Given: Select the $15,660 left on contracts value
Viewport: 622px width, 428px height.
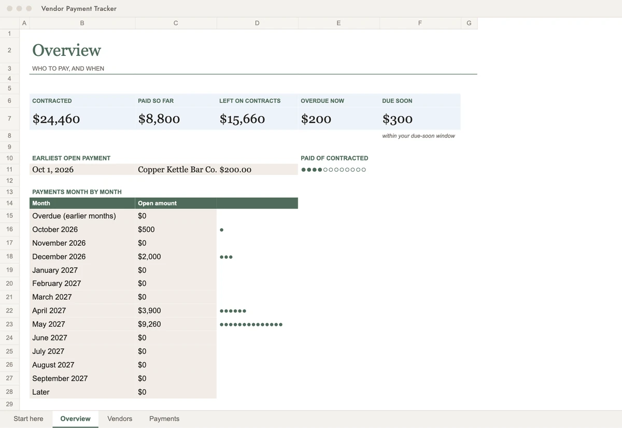Looking at the screenshot, I should (x=242, y=119).
